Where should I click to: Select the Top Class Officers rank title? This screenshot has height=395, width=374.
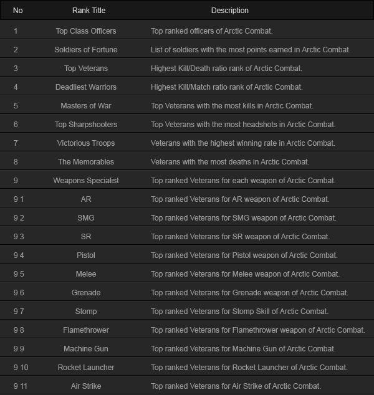click(x=86, y=31)
